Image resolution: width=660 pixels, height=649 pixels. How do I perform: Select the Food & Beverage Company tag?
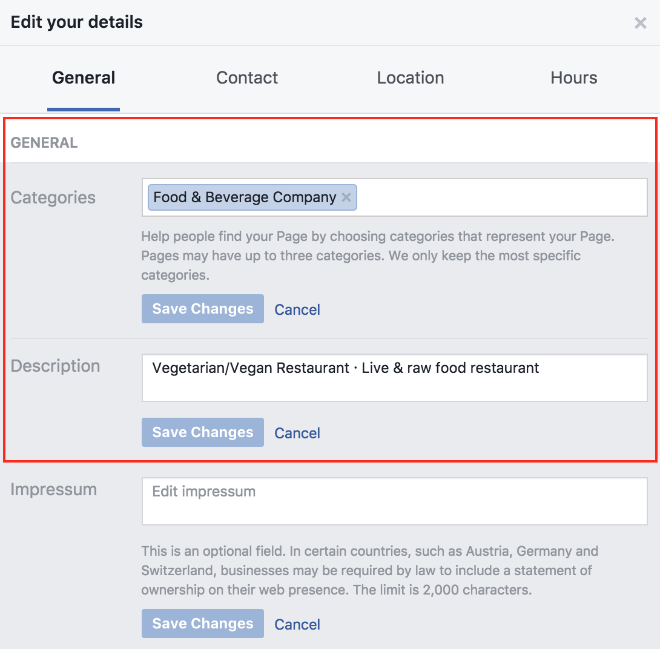(x=245, y=197)
